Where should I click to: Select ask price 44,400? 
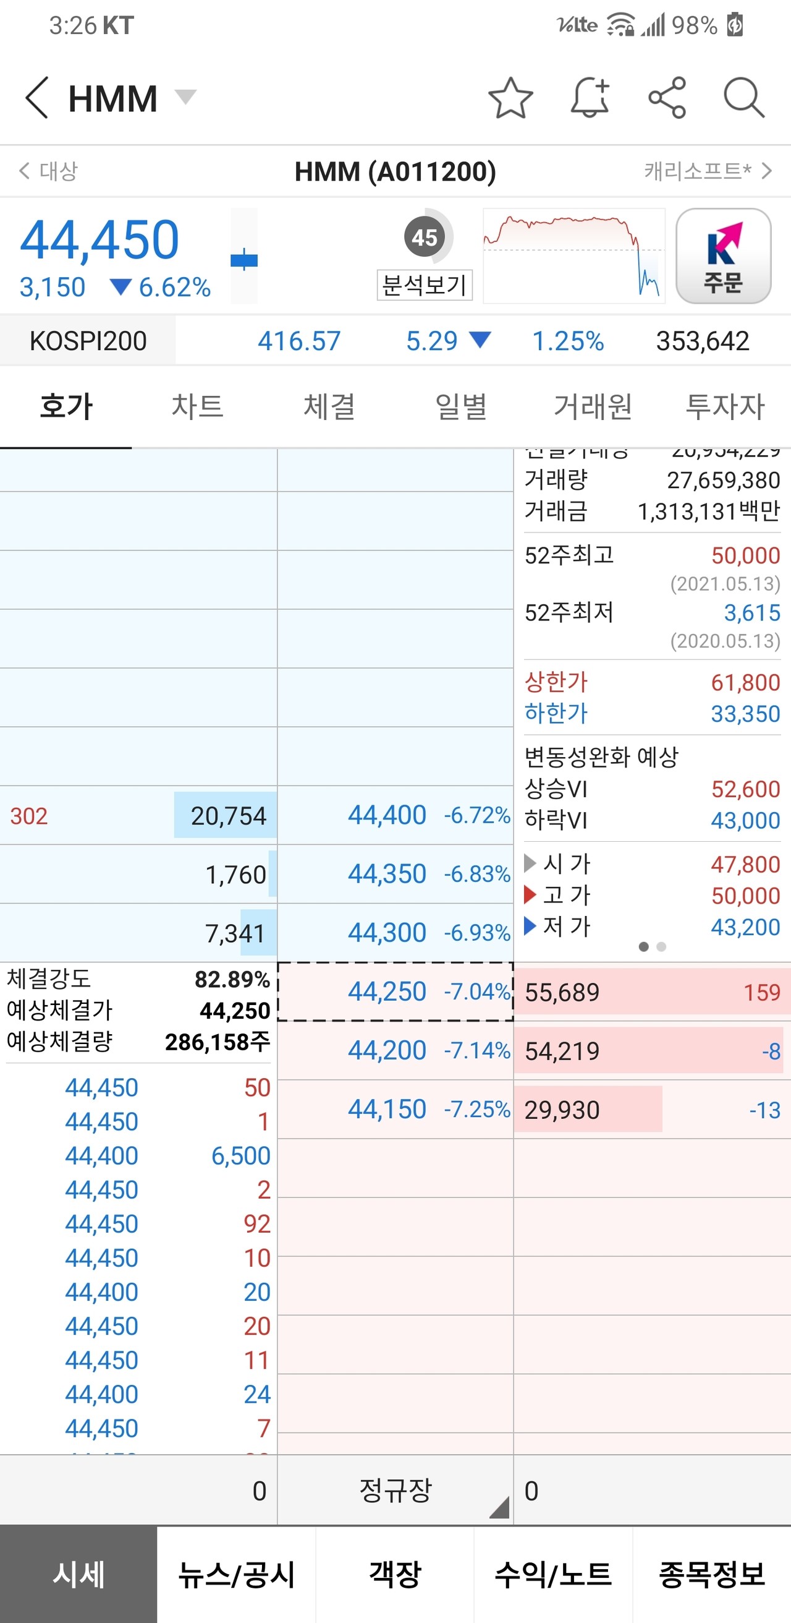[x=396, y=815]
